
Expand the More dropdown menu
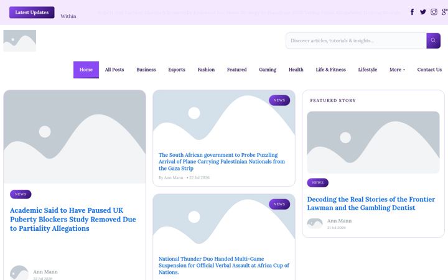pyautogui.click(x=397, y=70)
